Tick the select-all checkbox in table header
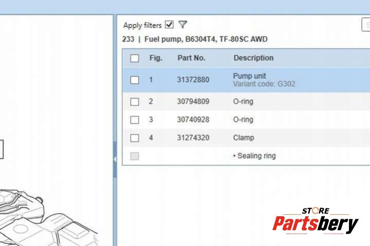 (x=135, y=58)
